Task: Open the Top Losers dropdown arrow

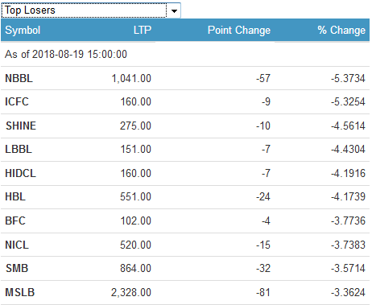Action: point(174,10)
